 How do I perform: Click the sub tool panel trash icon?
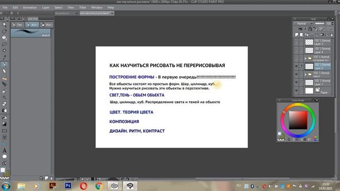pyautogui.click(x=52, y=178)
